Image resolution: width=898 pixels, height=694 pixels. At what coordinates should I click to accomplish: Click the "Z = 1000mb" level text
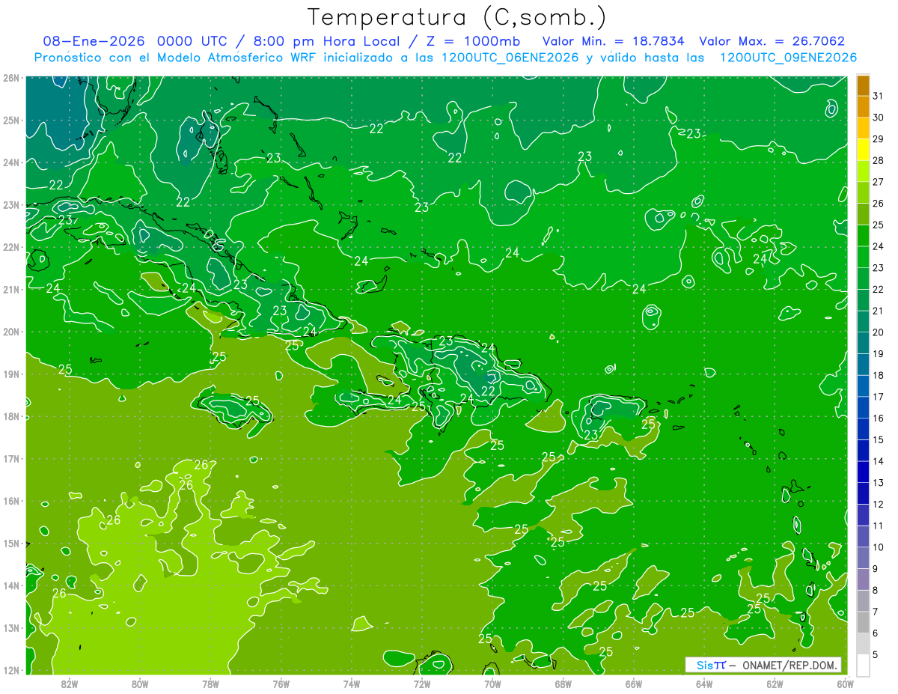(473, 41)
